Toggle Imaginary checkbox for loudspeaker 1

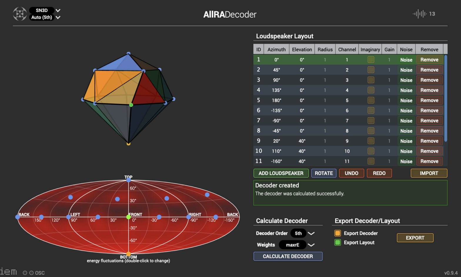click(371, 60)
